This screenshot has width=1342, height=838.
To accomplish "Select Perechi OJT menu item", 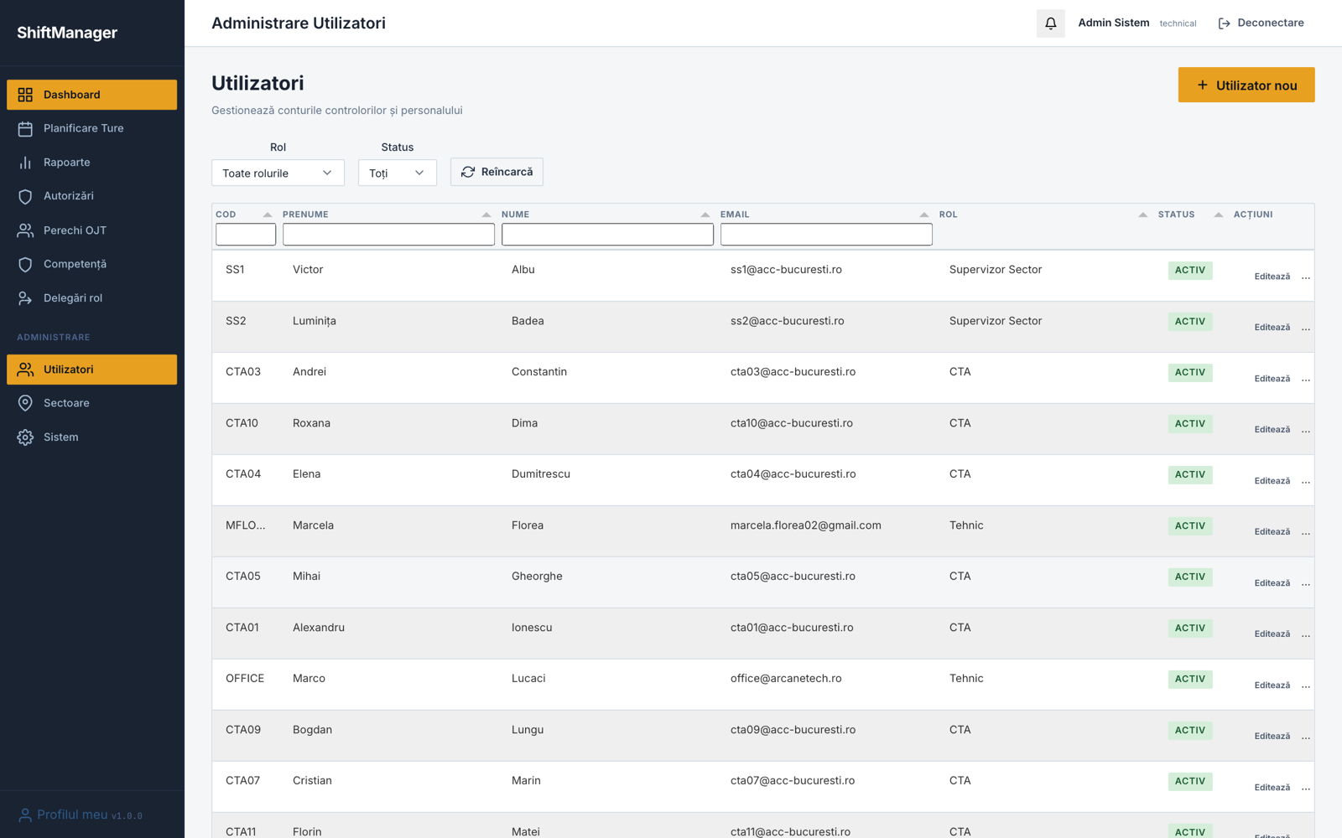I will coord(92,230).
